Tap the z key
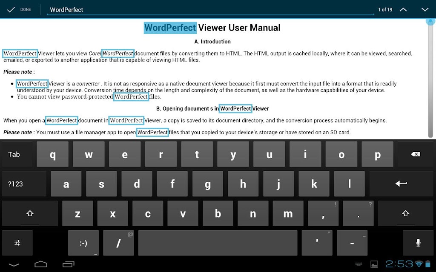Viewport: 436px width, 272px height. click(77, 213)
